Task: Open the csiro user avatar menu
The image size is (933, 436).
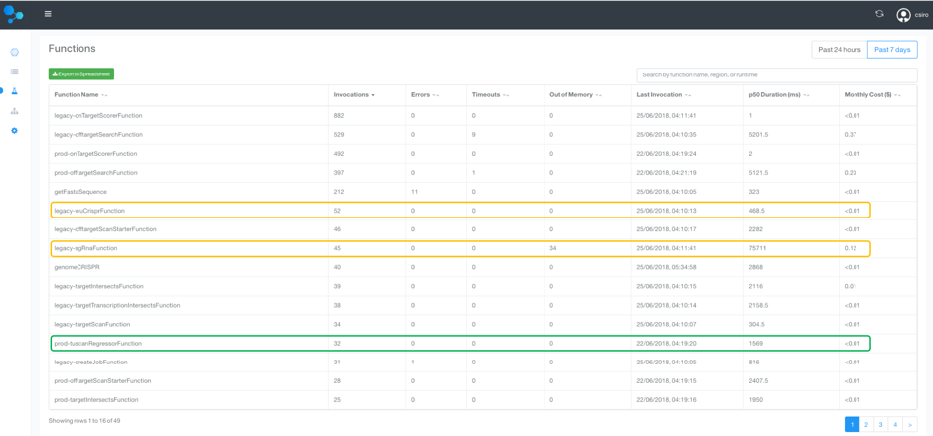Action: pos(903,15)
